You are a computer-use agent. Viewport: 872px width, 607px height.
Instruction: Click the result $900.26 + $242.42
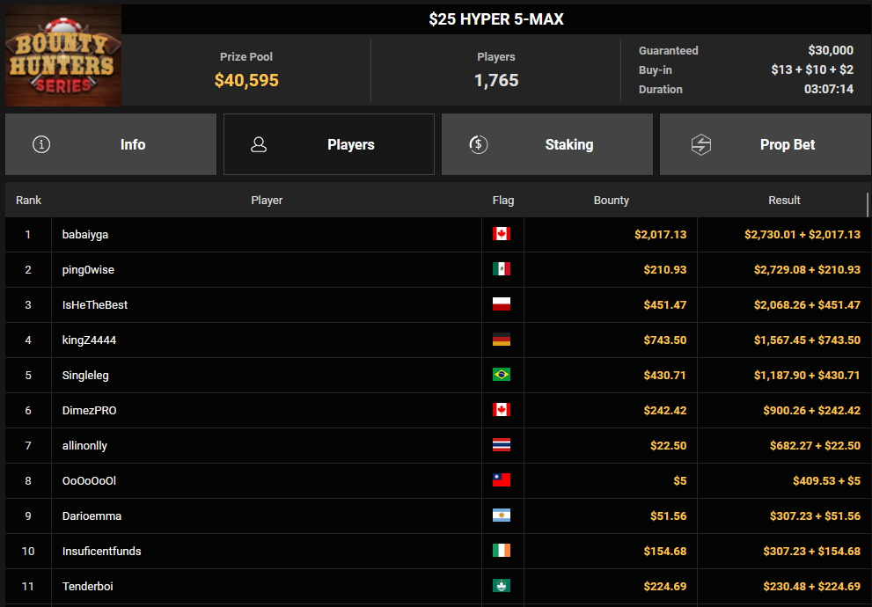coord(812,410)
